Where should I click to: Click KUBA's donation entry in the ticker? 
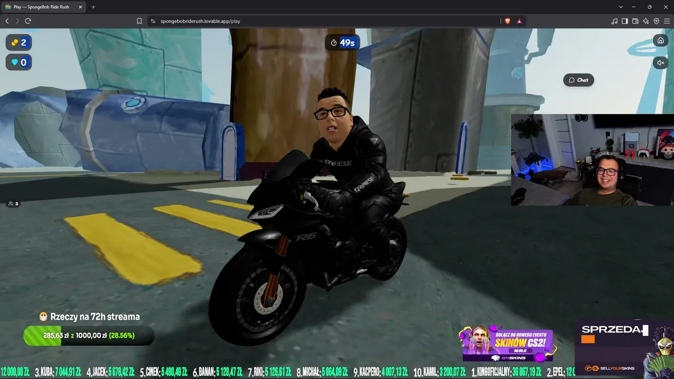[58, 372]
